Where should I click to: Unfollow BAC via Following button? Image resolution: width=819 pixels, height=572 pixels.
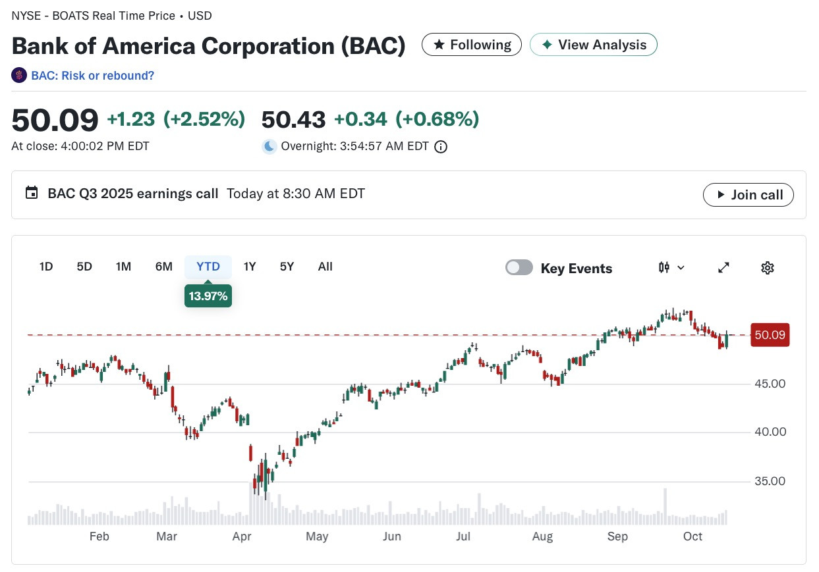[472, 45]
